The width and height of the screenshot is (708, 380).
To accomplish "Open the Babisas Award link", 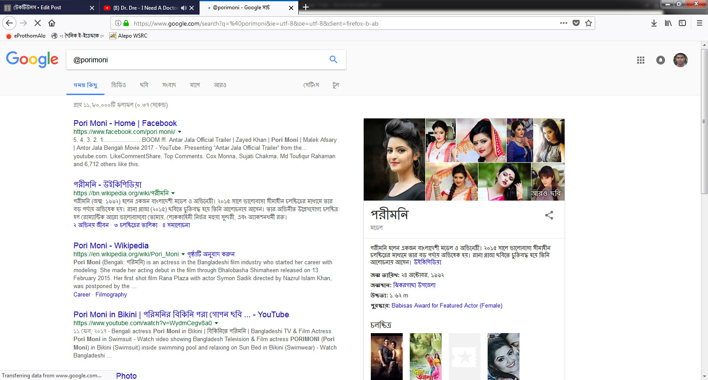I will coord(446,306).
